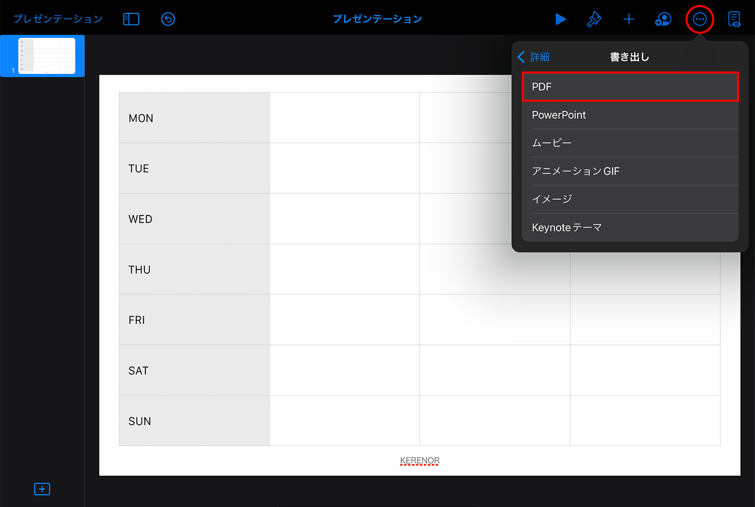Viewport: 755px width, 507px height.
Task: Tap the undo arrow icon
Action: tap(168, 19)
